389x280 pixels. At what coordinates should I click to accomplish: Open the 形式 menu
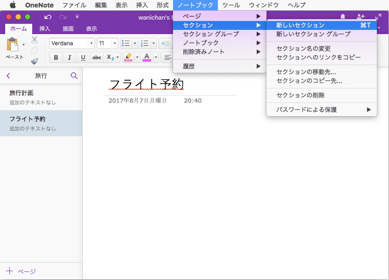pos(163,5)
